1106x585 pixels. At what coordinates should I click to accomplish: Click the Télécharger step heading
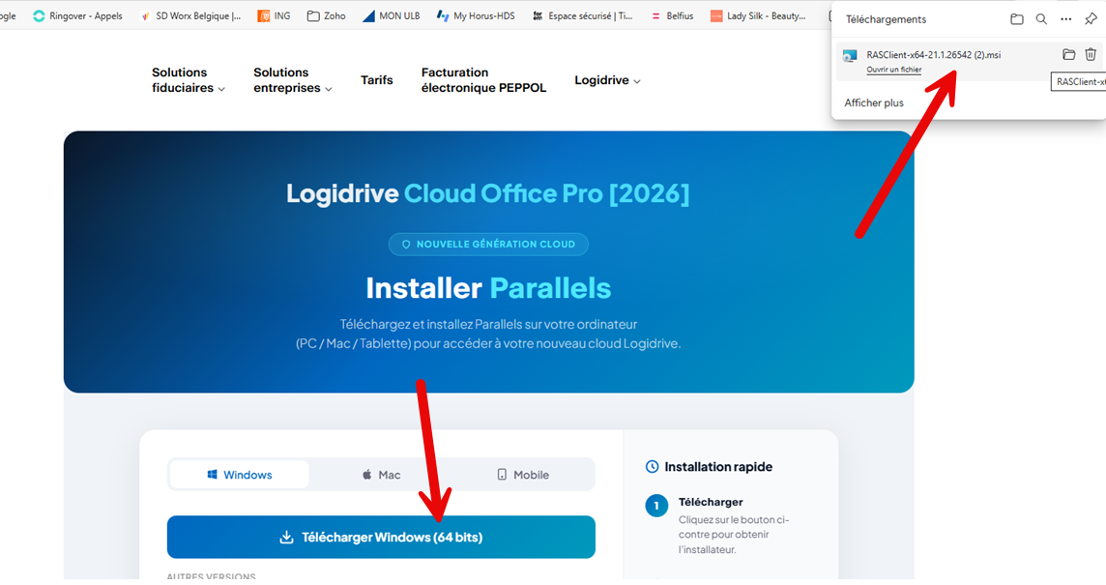[x=711, y=502]
